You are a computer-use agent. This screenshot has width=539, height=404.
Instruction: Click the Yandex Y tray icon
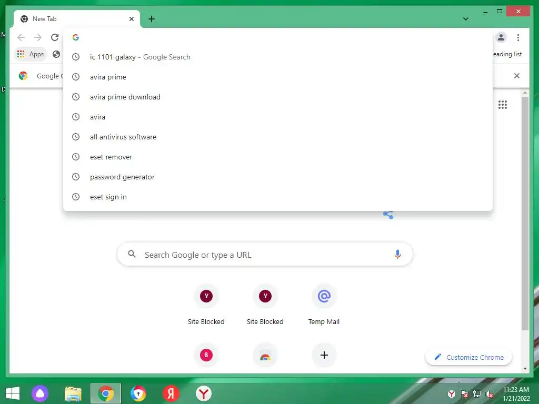click(451, 394)
